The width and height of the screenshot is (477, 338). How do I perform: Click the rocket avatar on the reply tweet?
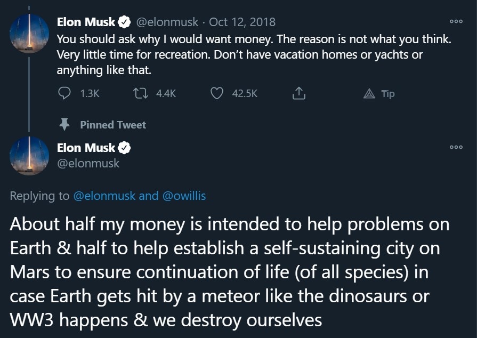[30, 156]
